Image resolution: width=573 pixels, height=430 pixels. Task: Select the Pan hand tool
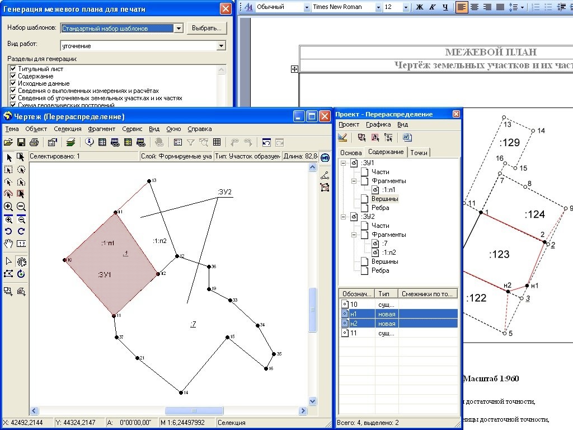(8, 244)
